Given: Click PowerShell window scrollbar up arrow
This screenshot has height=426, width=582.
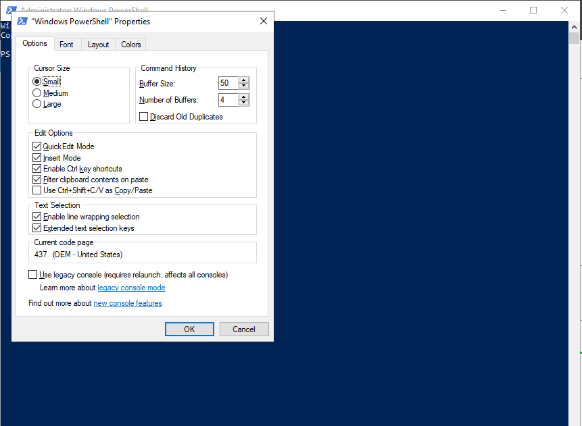Looking at the screenshot, I should pyautogui.click(x=574, y=27).
